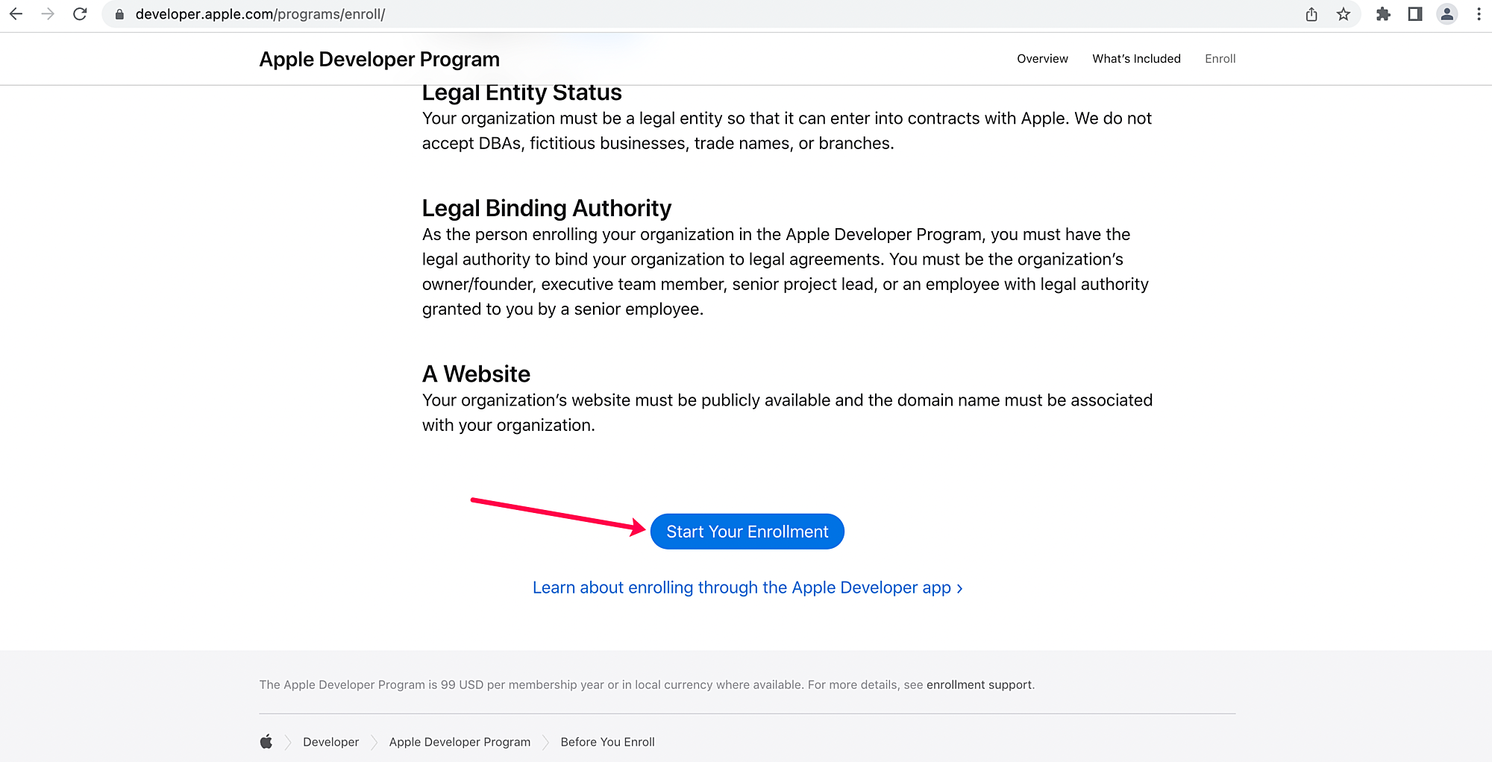Click the Start Your Enrollment button

[x=747, y=532]
